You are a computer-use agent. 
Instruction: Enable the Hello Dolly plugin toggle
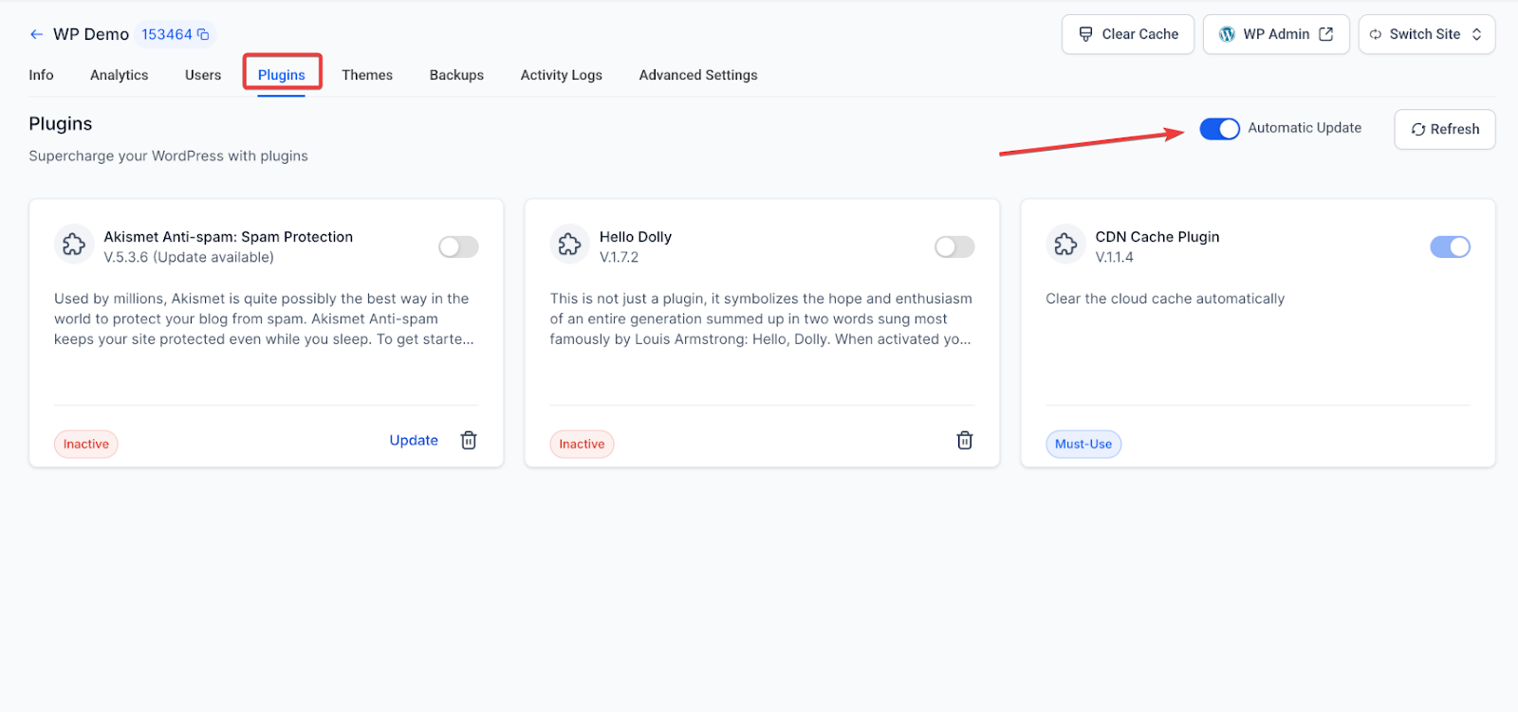(954, 247)
